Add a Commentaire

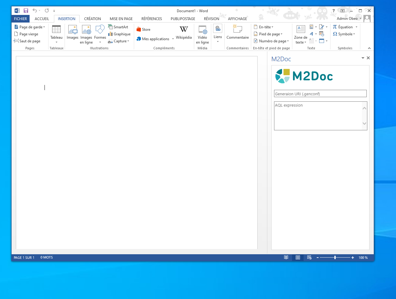(x=237, y=32)
